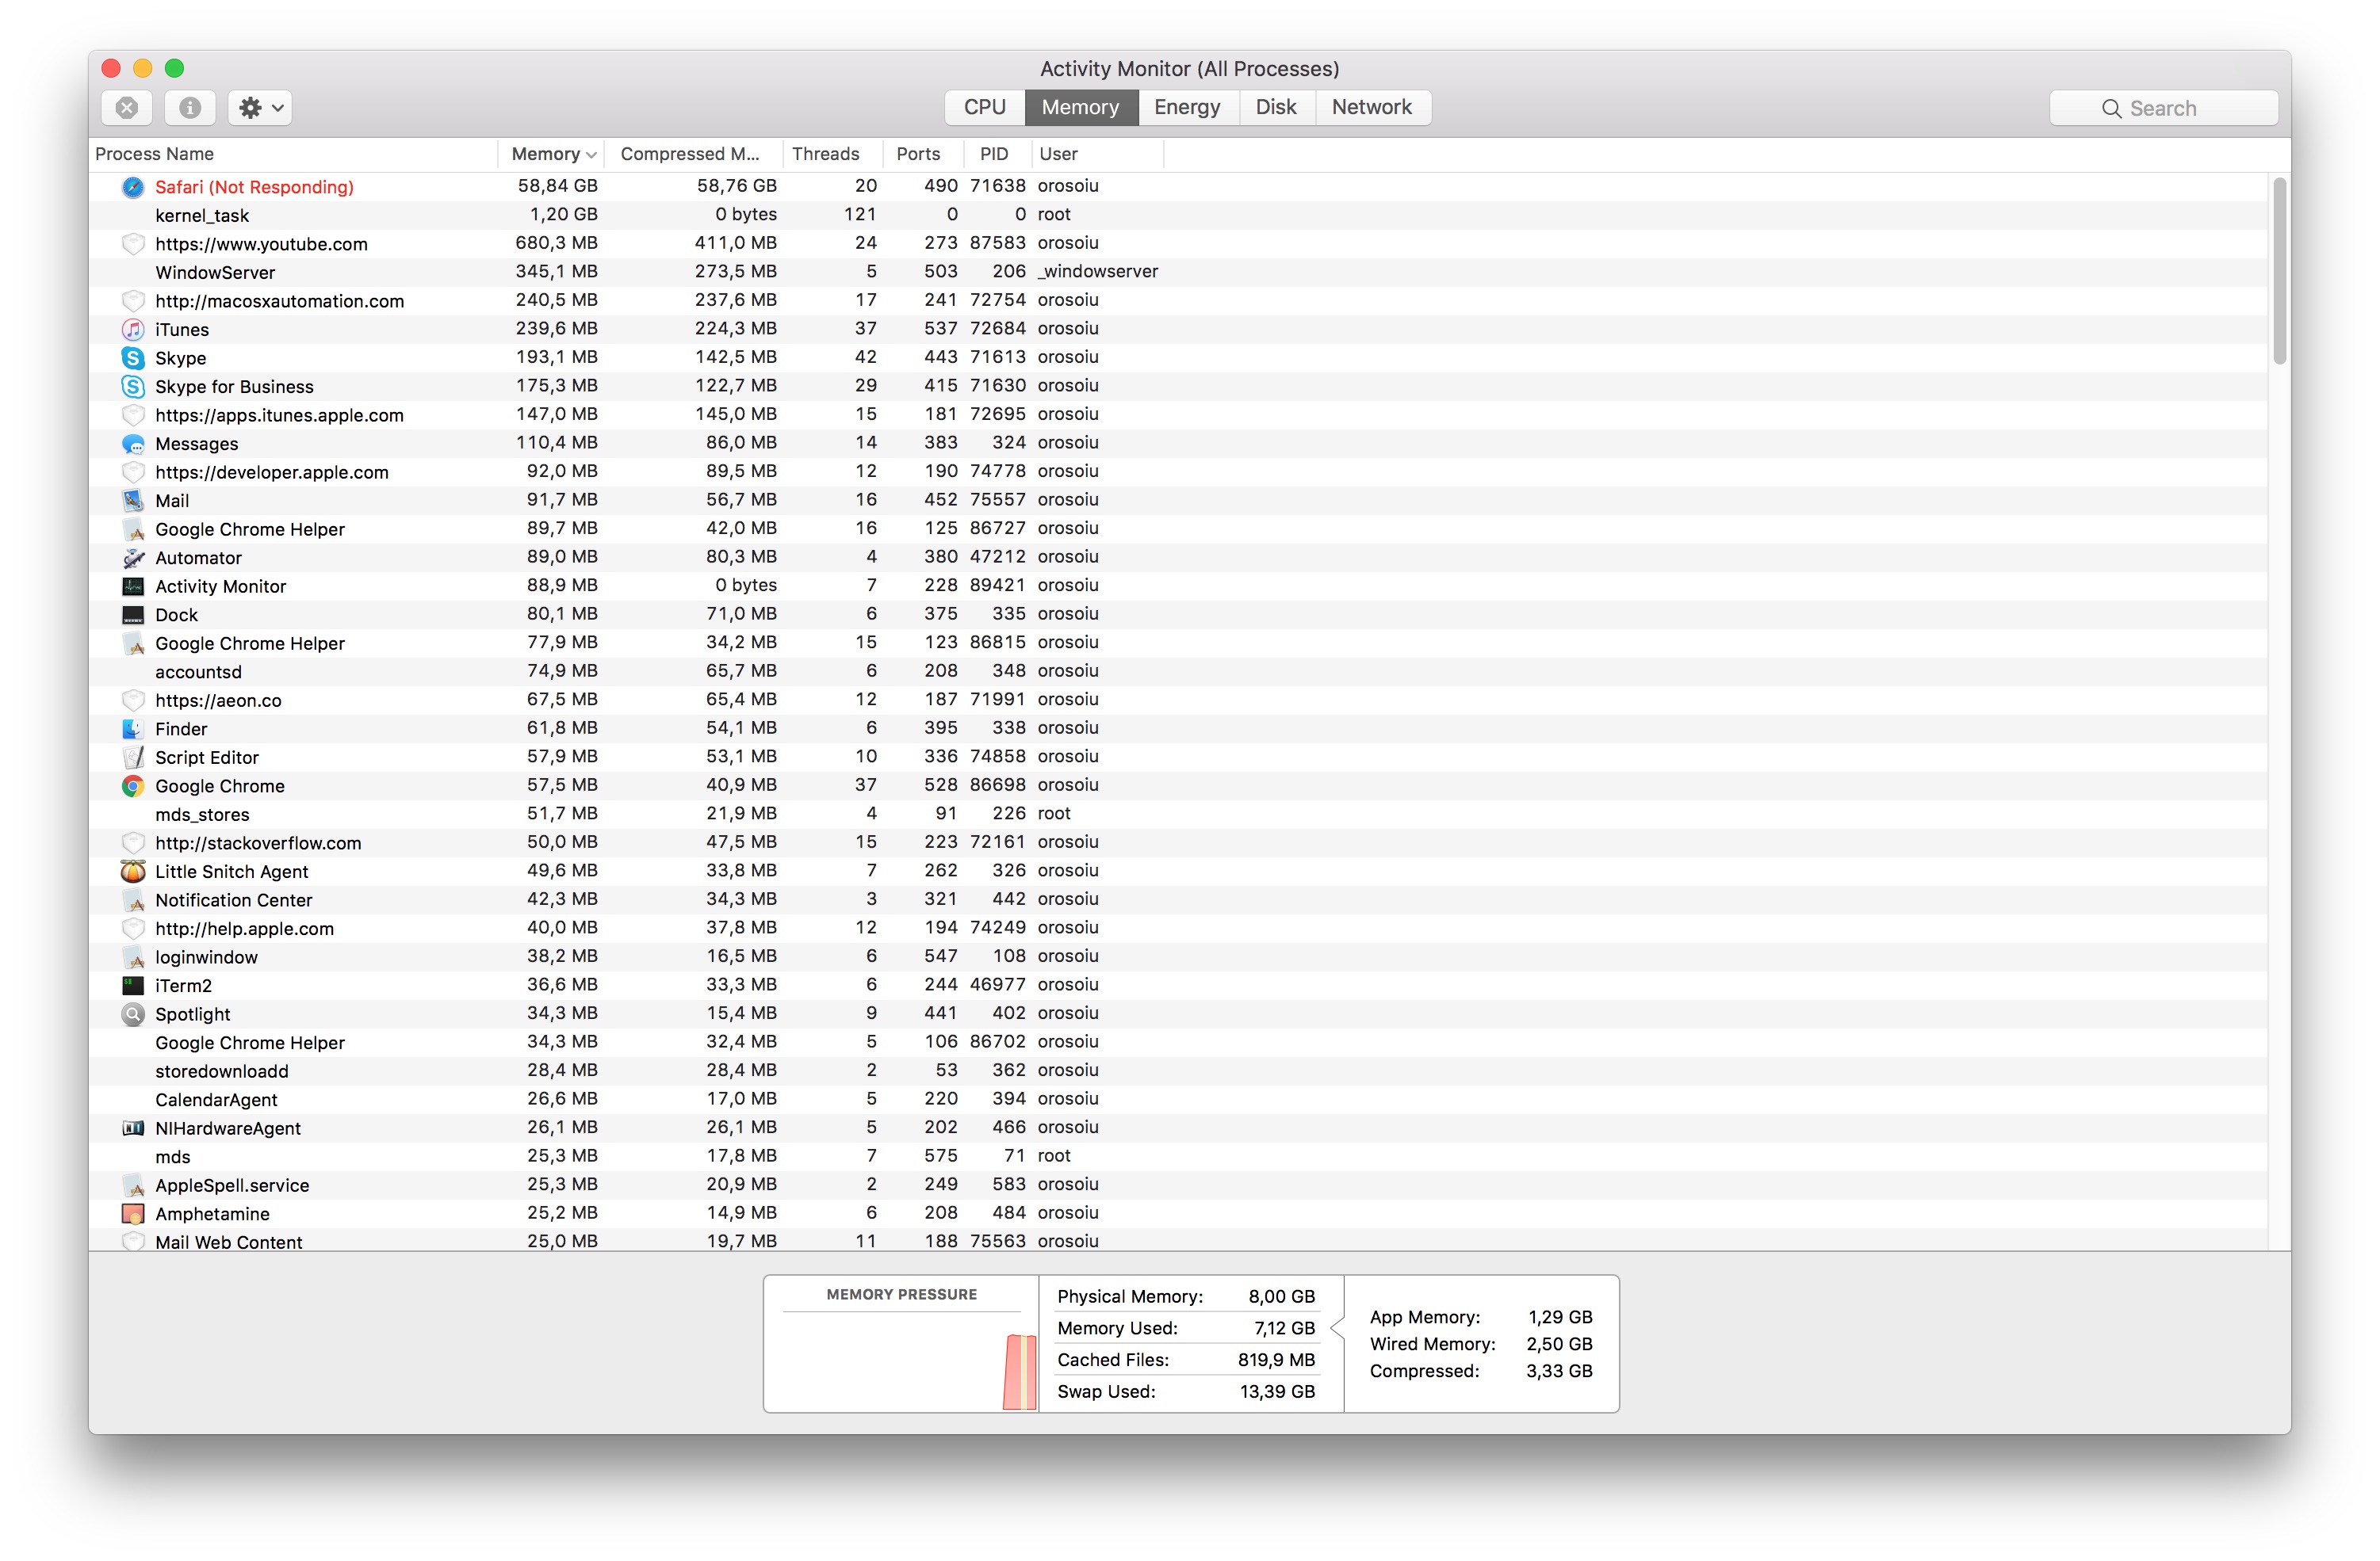Select the mds_stores process row
This screenshot has height=1561, width=2380.
(1178, 815)
